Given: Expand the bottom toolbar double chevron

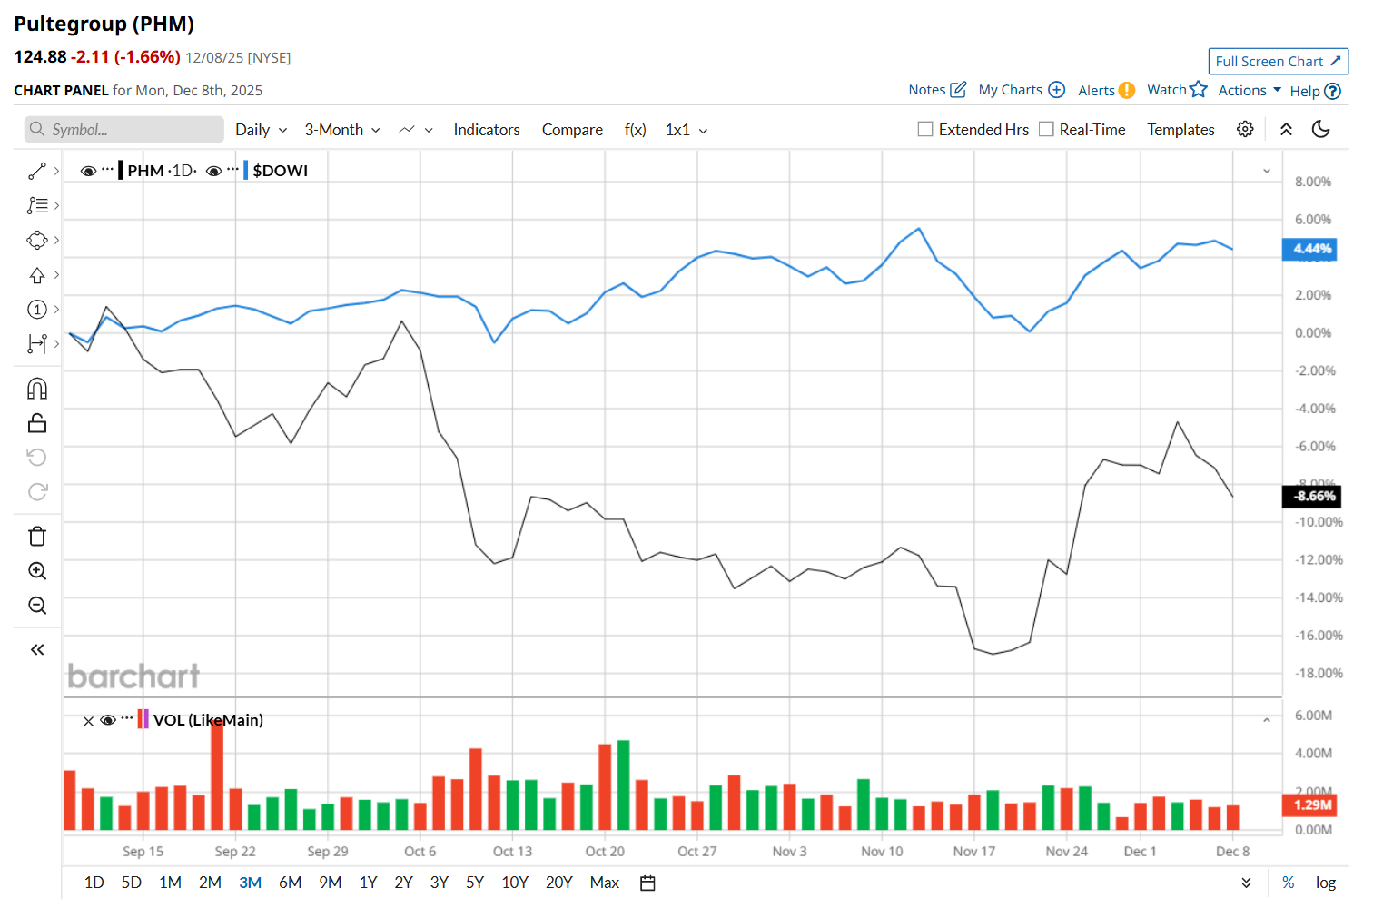Looking at the screenshot, I should pos(1246,883).
